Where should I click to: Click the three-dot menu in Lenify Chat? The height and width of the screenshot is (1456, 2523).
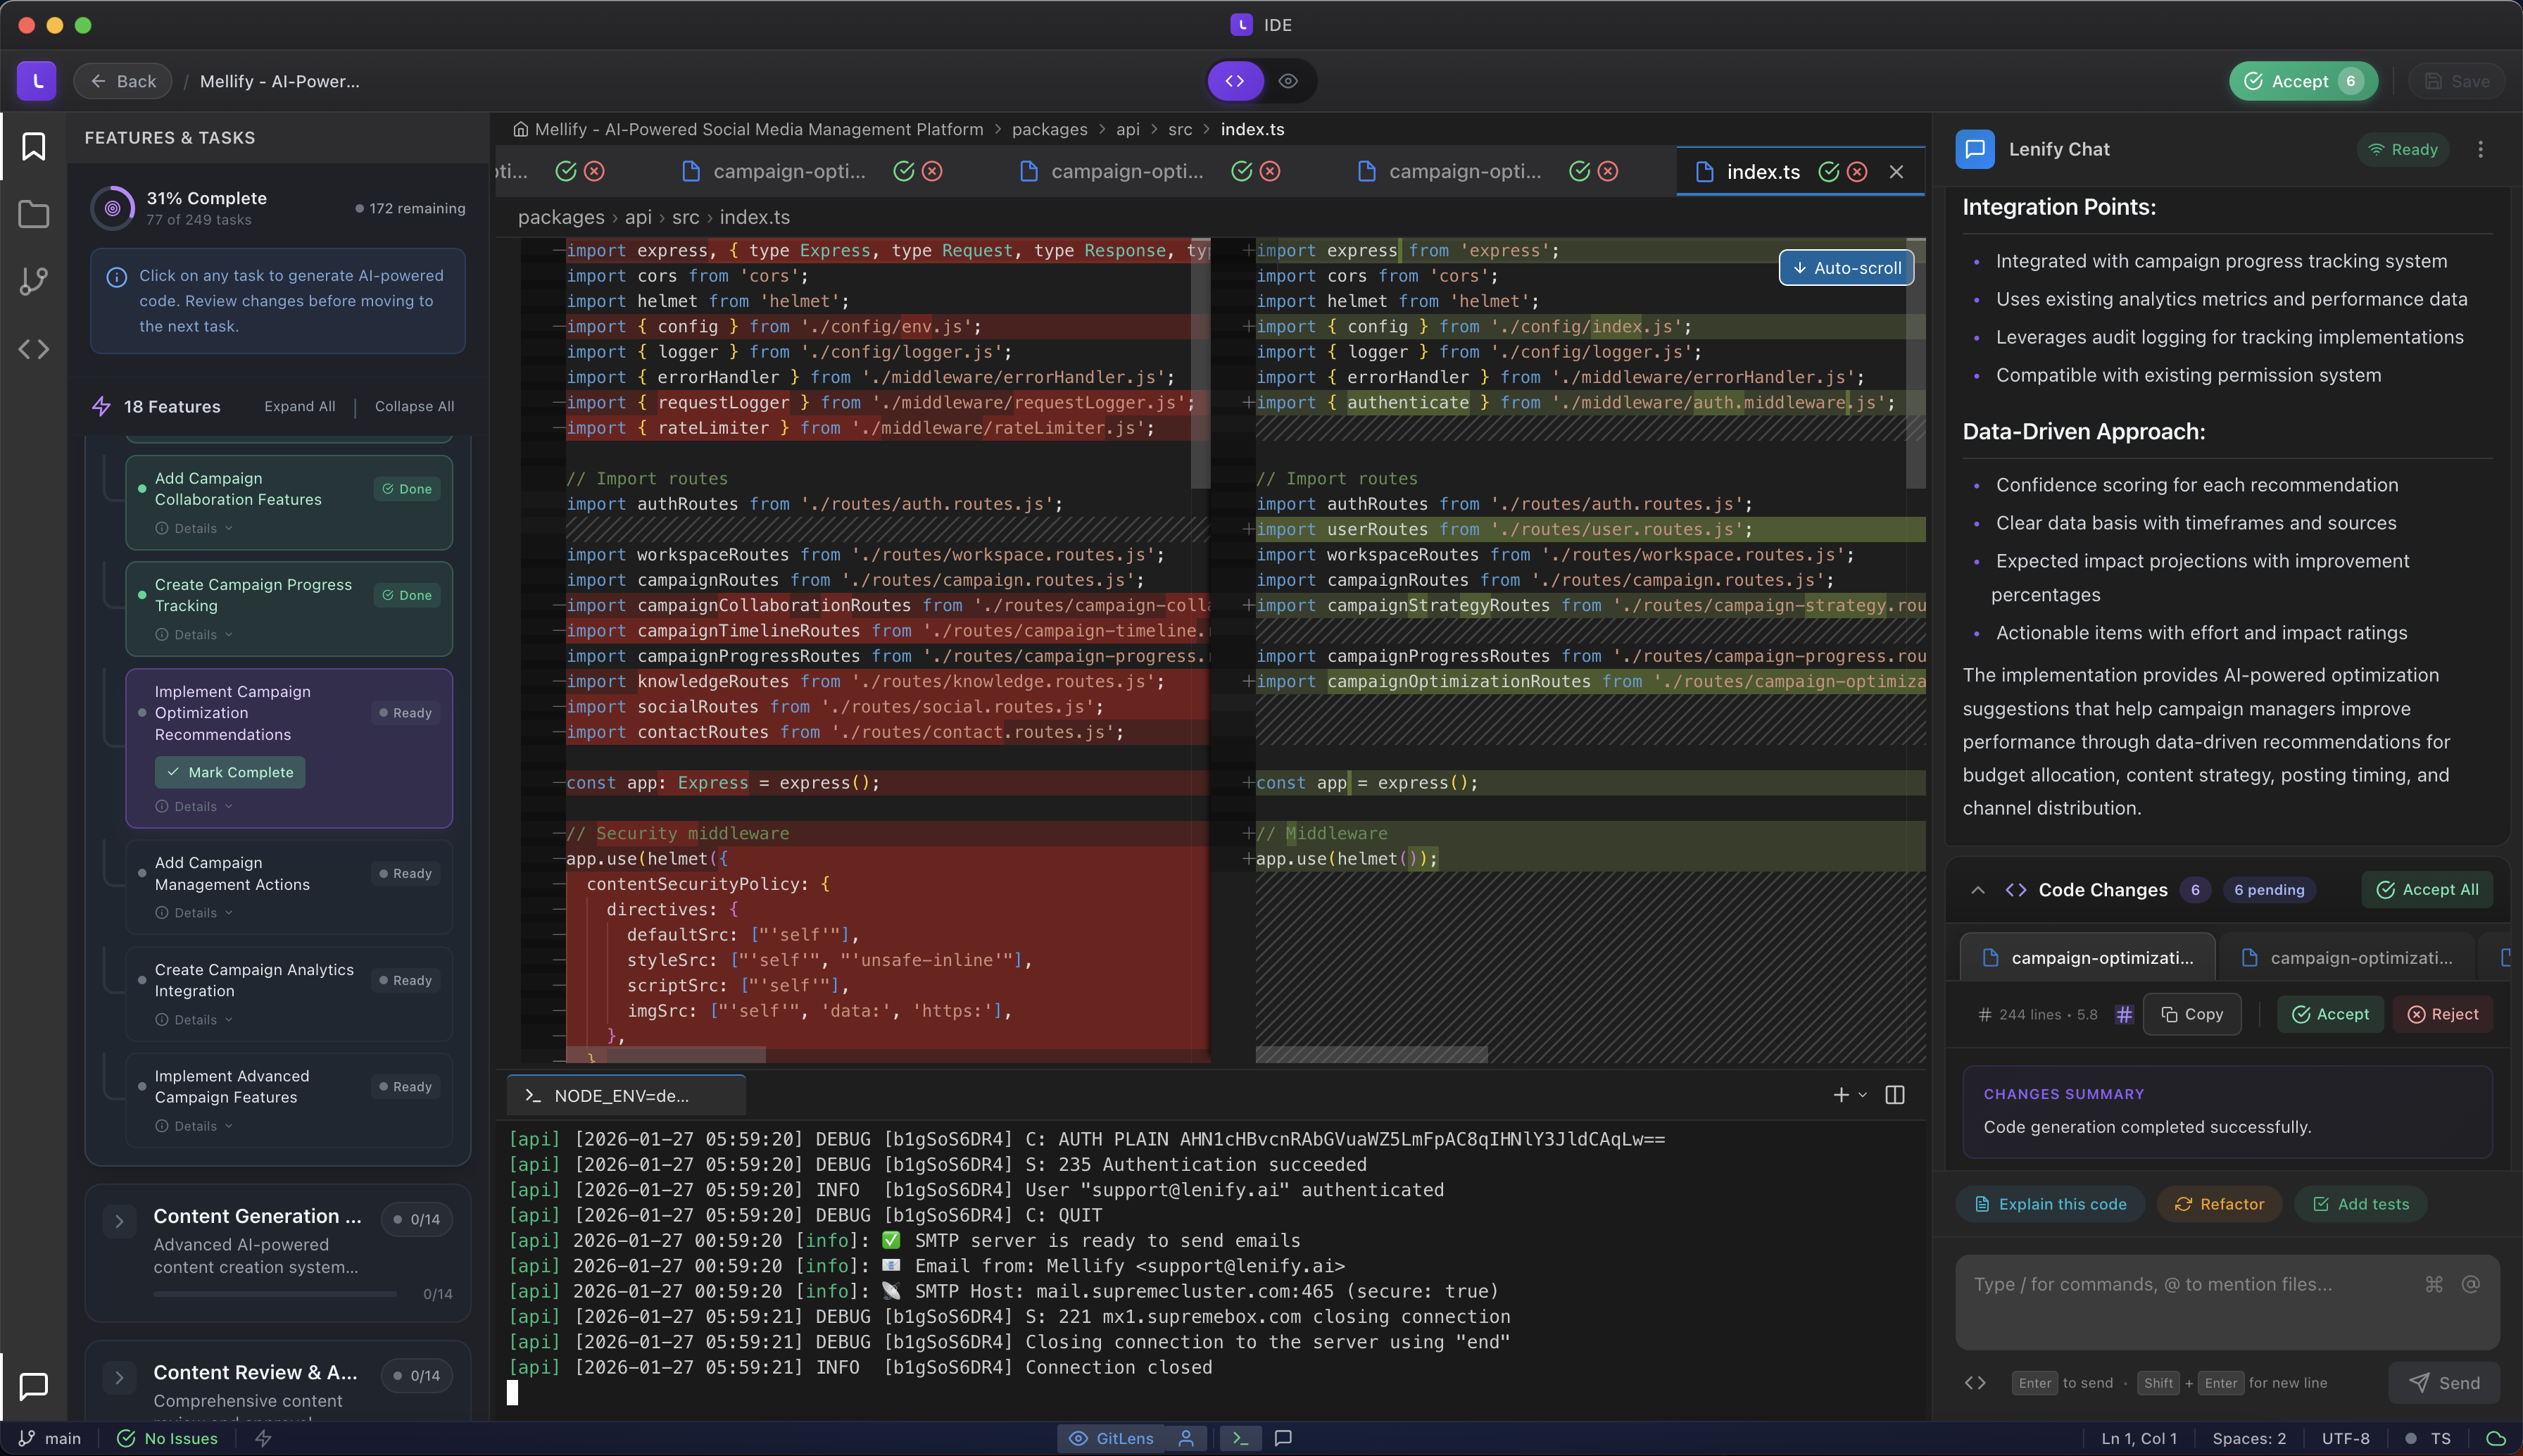(2480, 149)
